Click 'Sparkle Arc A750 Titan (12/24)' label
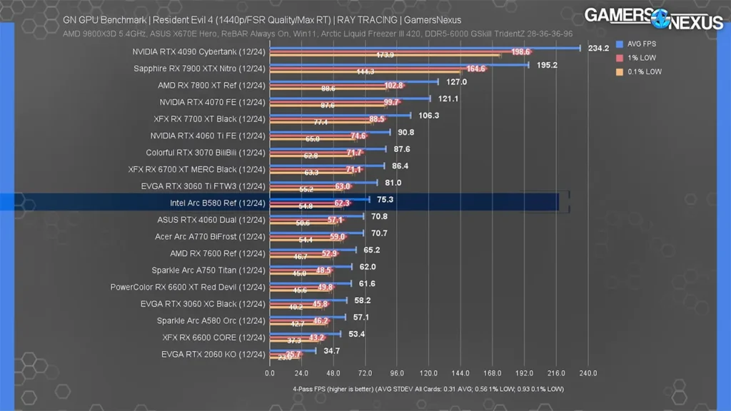The height and width of the screenshot is (411, 731). click(208, 270)
